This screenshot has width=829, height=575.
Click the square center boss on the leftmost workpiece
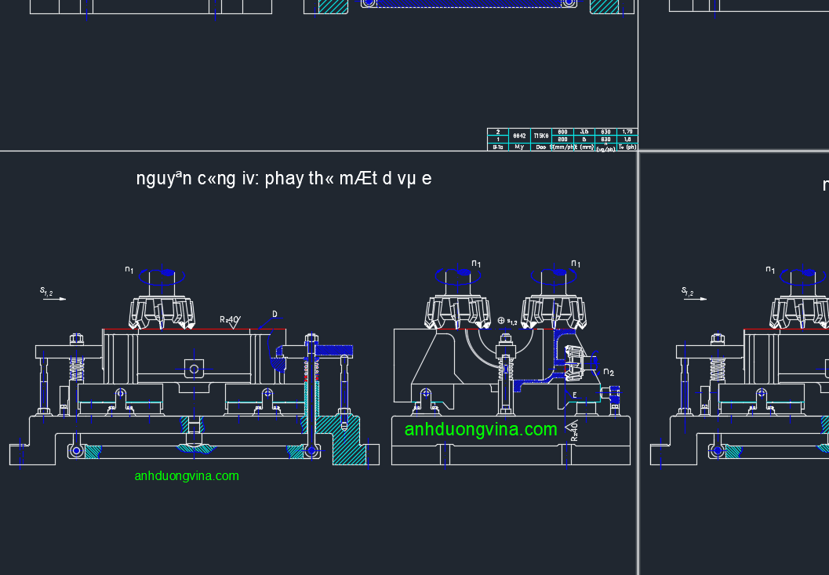click(x=193, y=368)
